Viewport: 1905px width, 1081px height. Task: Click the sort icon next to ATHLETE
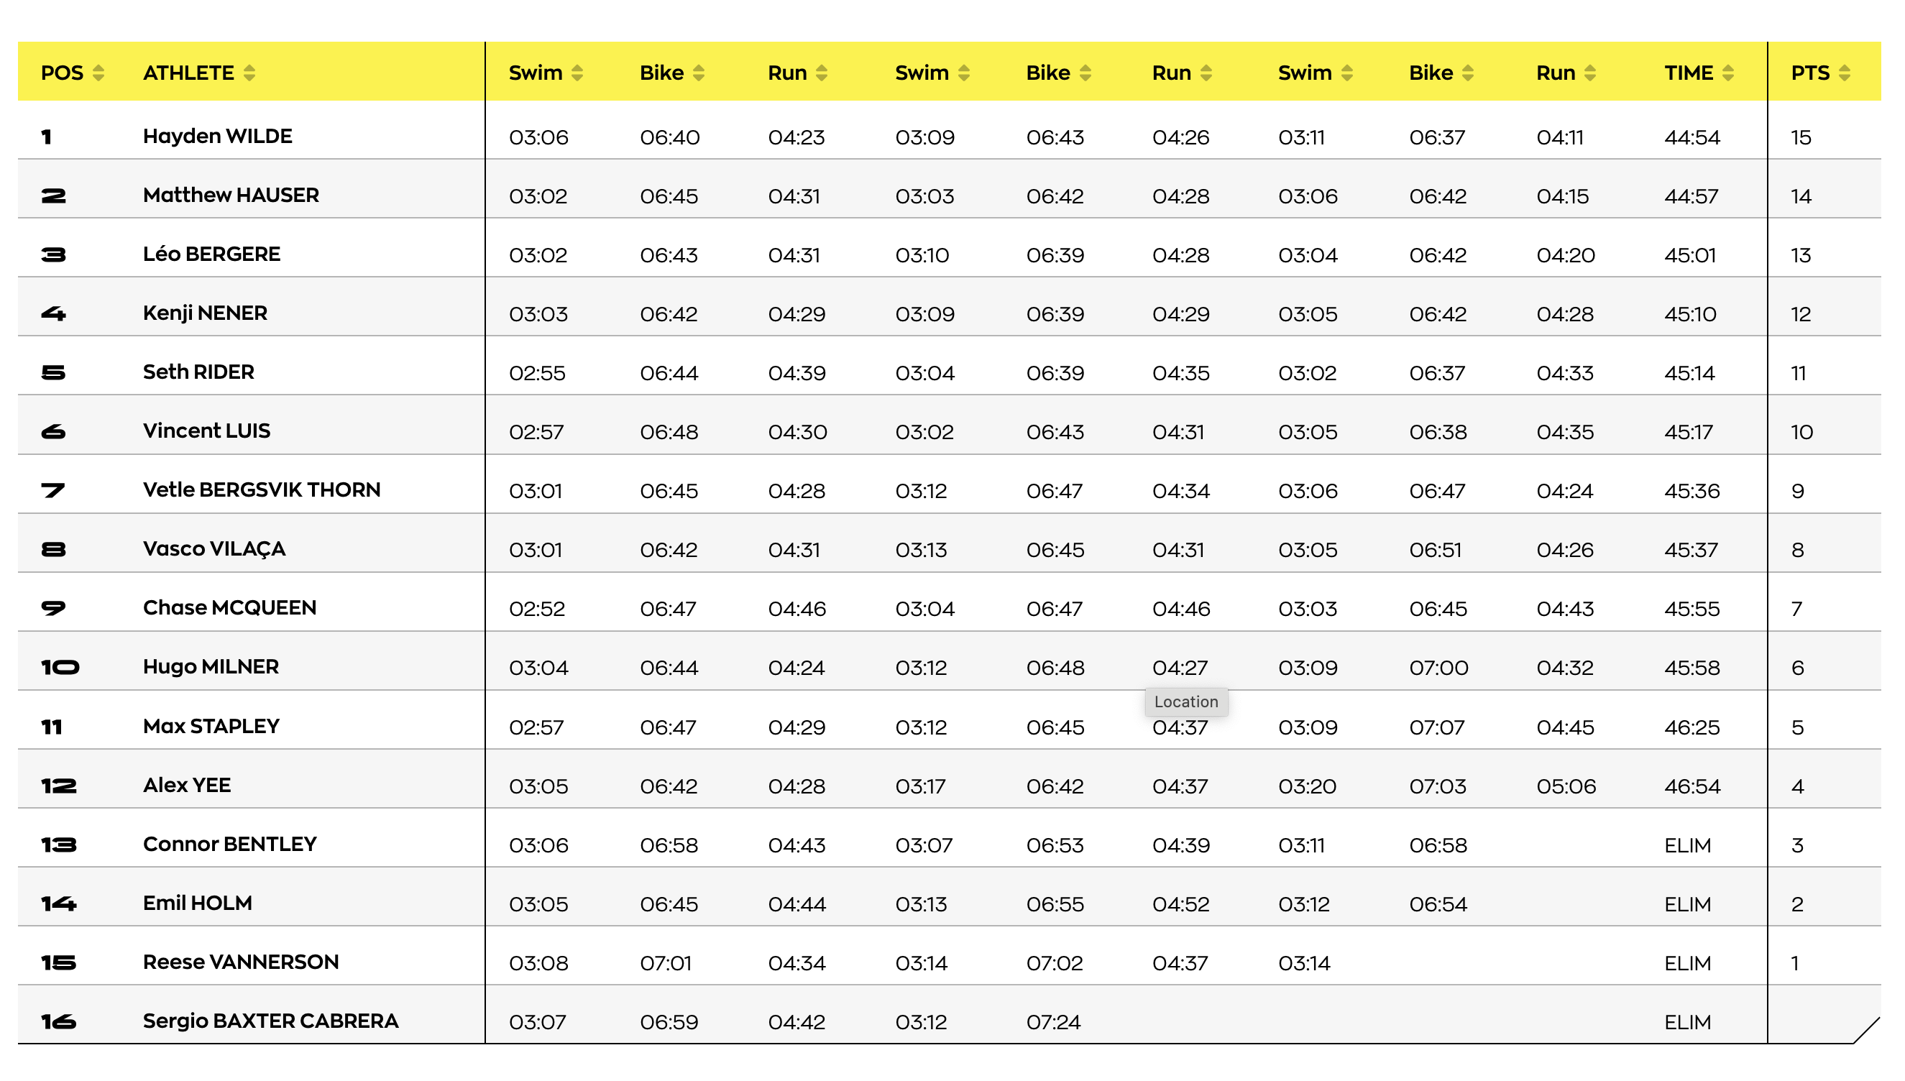(249, 73)
